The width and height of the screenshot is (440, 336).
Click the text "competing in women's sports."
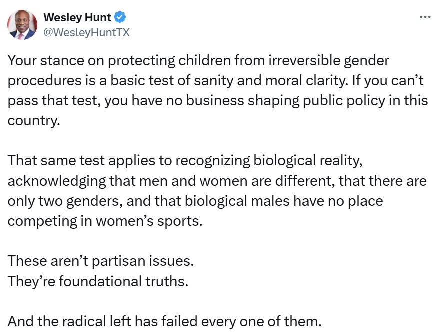[105, 221]
